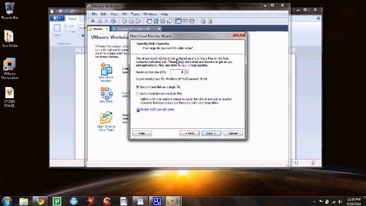366x206 pixels.
Task: Open the Windows Start menu
Action: (6, 201)
